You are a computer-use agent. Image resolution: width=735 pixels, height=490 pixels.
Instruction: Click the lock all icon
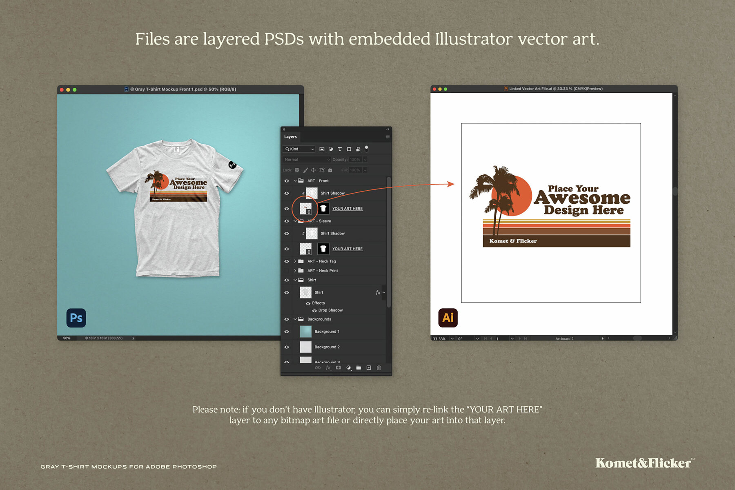(330, 170)
